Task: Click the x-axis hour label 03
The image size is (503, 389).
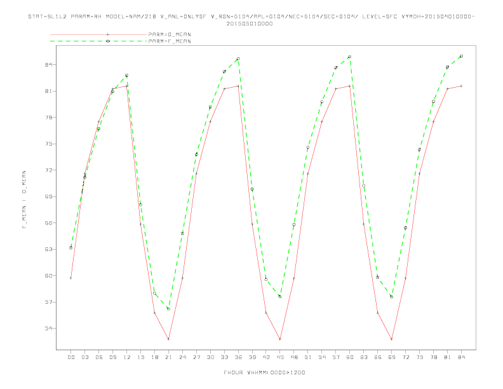Action: tap(85, 357)
